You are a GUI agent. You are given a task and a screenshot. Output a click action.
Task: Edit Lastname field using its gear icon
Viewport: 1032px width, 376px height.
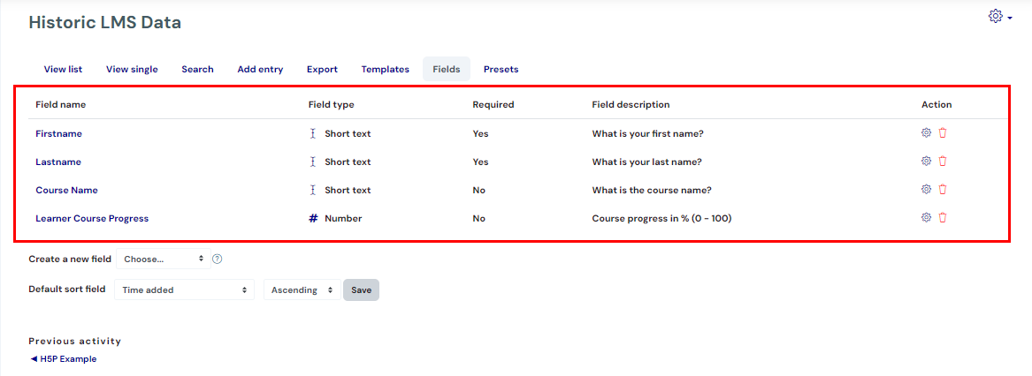pos(925,161)
